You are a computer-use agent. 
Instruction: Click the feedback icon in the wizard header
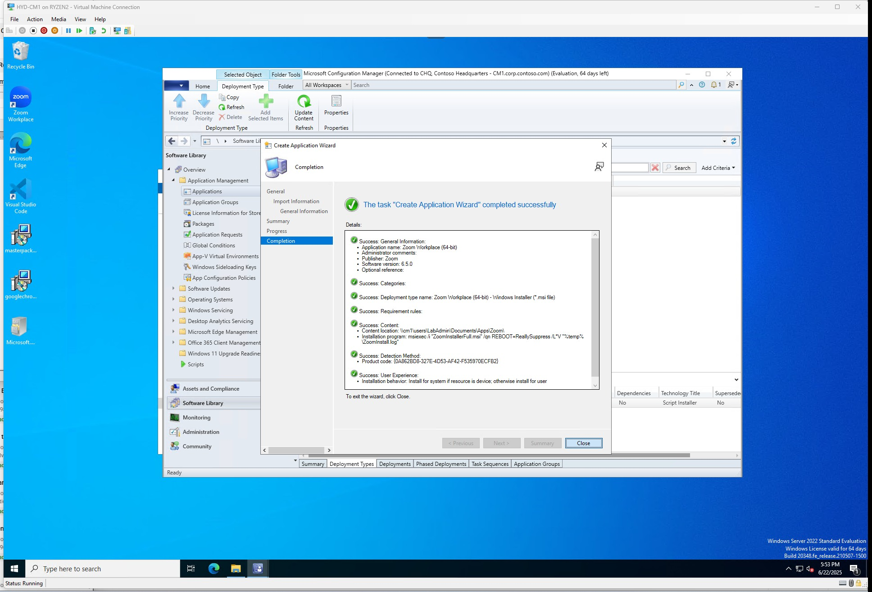click(599, 167)
